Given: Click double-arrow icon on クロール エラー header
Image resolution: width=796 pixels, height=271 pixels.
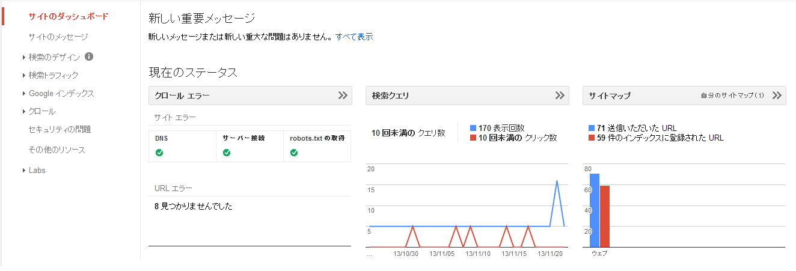Looking at the screenshot, I should click(343, 96).
